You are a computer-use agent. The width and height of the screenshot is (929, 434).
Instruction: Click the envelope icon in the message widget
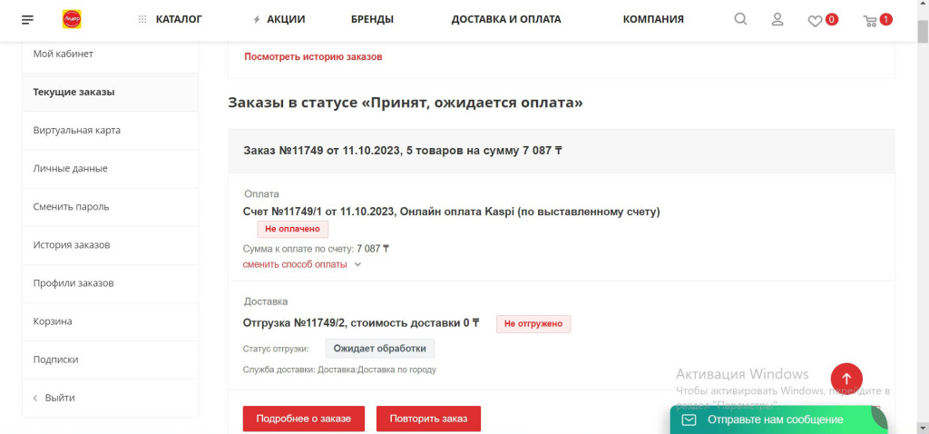point(689,419)
